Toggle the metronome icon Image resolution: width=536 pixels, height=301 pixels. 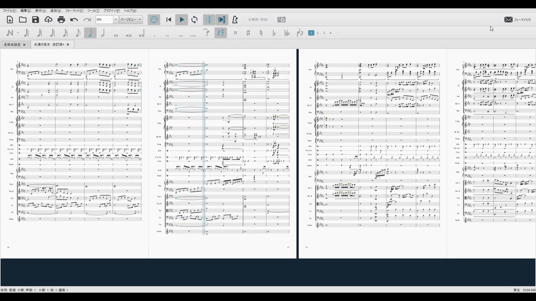(234, 20)
